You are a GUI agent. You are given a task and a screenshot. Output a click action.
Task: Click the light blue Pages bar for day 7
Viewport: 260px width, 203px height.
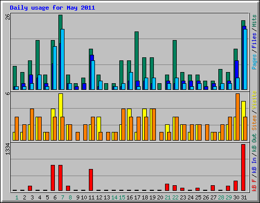tap(62, 59)
